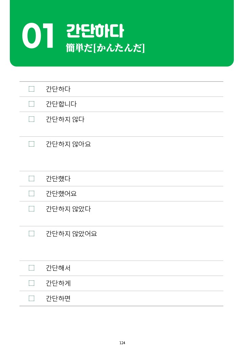Select the 간단했어요 text label

tap(61, 193)
